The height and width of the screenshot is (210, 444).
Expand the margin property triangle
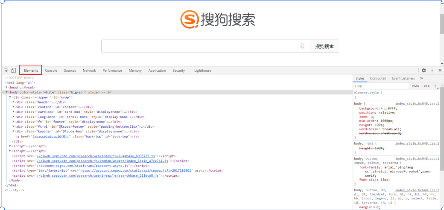point(375,207)
